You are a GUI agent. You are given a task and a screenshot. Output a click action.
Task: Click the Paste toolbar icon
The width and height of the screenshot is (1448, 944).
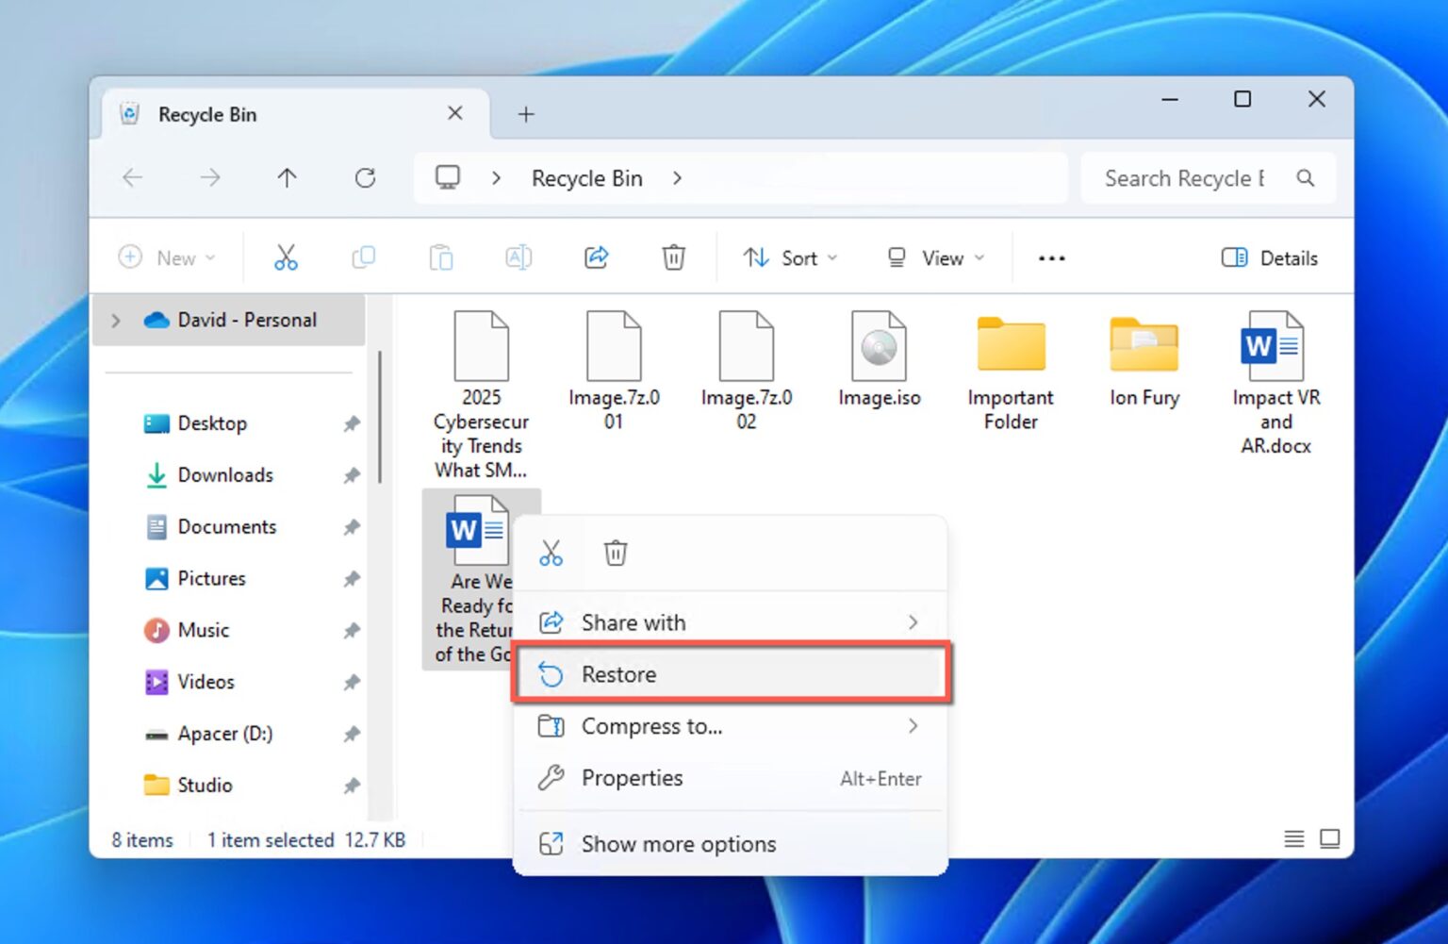440,257
